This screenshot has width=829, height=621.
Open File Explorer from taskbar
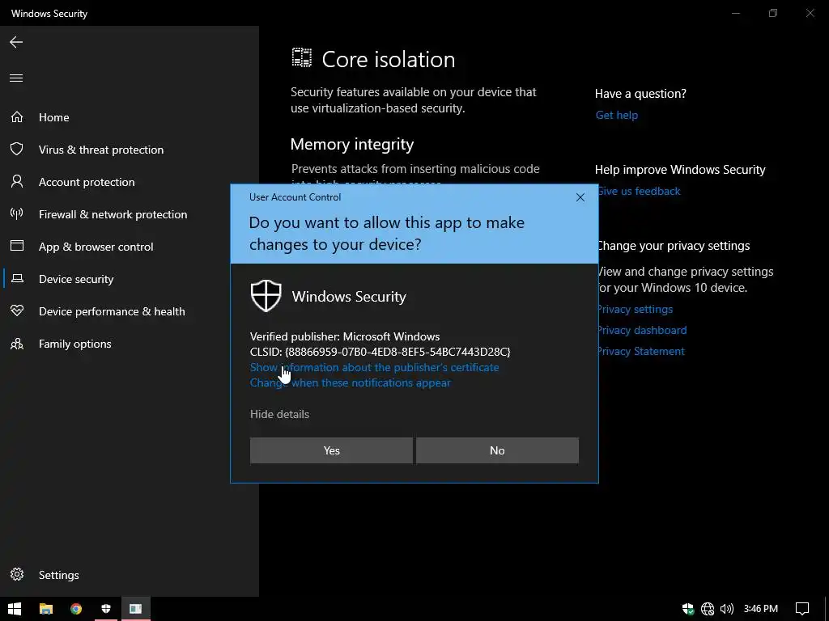point(46,609)
